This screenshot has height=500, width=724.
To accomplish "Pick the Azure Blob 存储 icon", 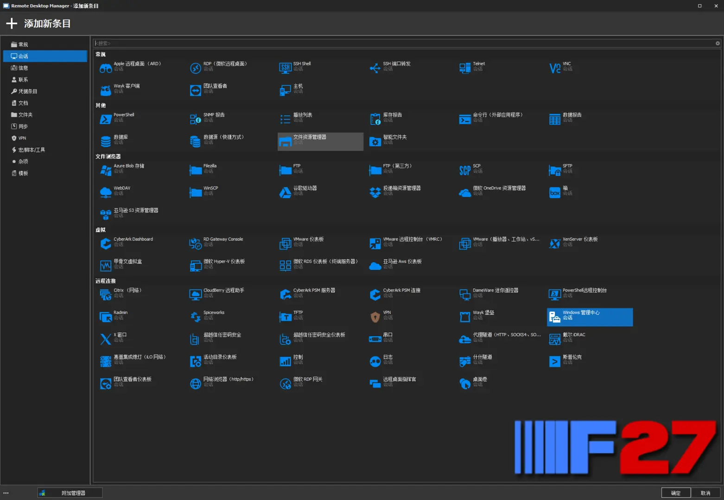I will 106,170.
